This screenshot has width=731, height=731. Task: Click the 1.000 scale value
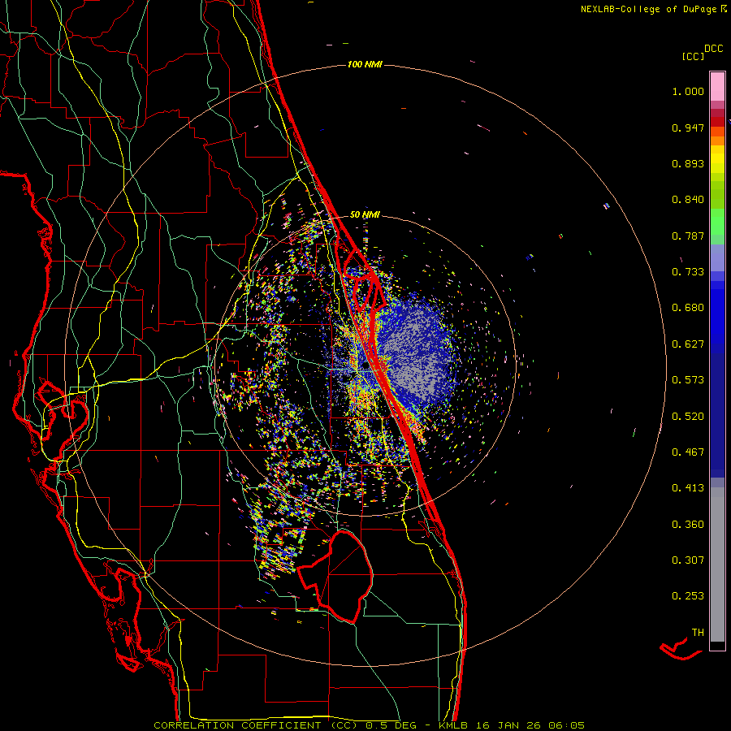pos(688,91)
